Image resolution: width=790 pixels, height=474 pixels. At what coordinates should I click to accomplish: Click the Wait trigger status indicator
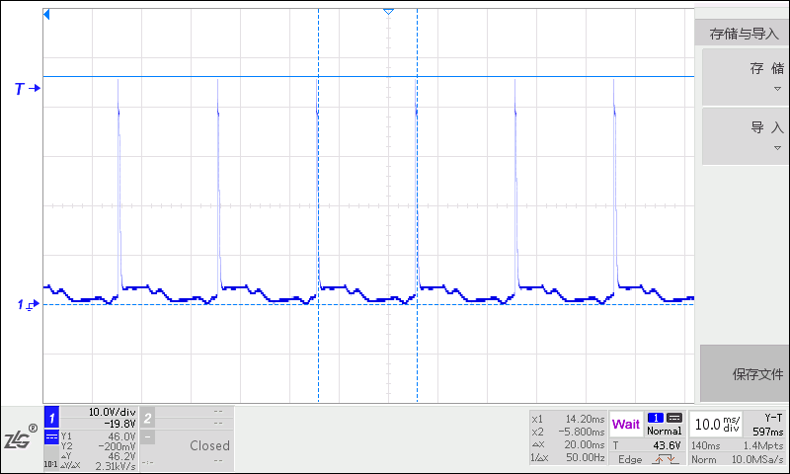pyautogui.click(x=626, y=425)
